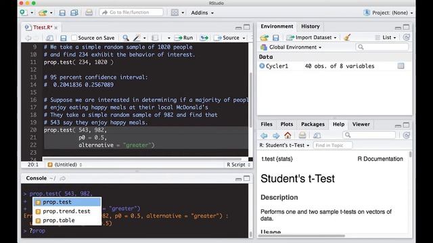Save current document from main toolbar

click(x=62, y=13)
